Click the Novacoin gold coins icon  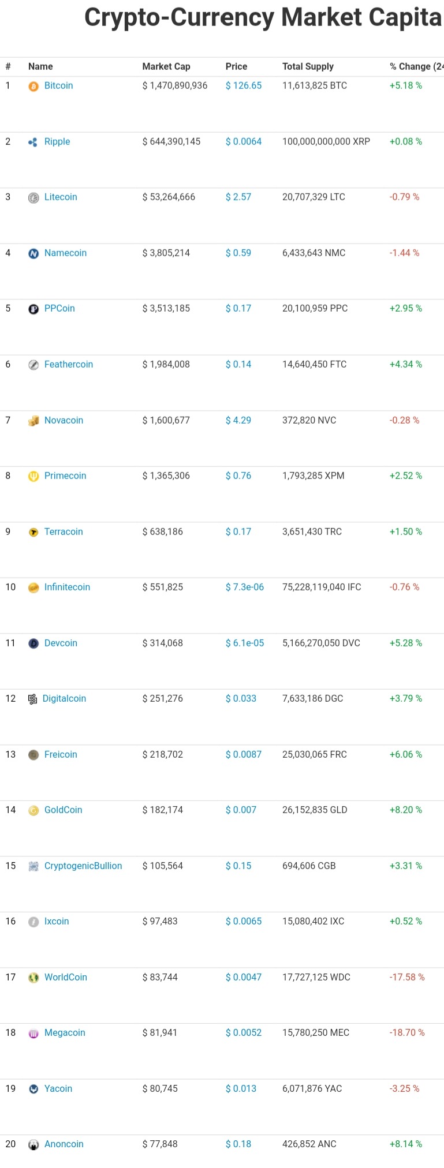pyautogui.click(x=33, y=421)
